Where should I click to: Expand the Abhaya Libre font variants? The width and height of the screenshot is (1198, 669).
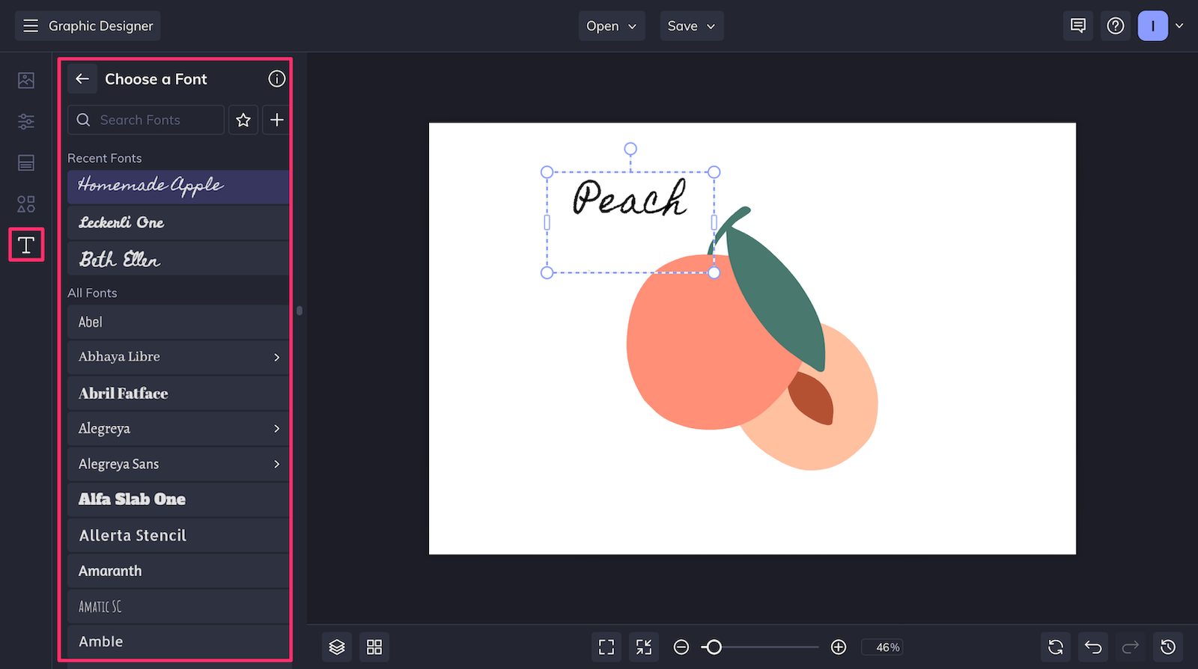click(277, 357)
